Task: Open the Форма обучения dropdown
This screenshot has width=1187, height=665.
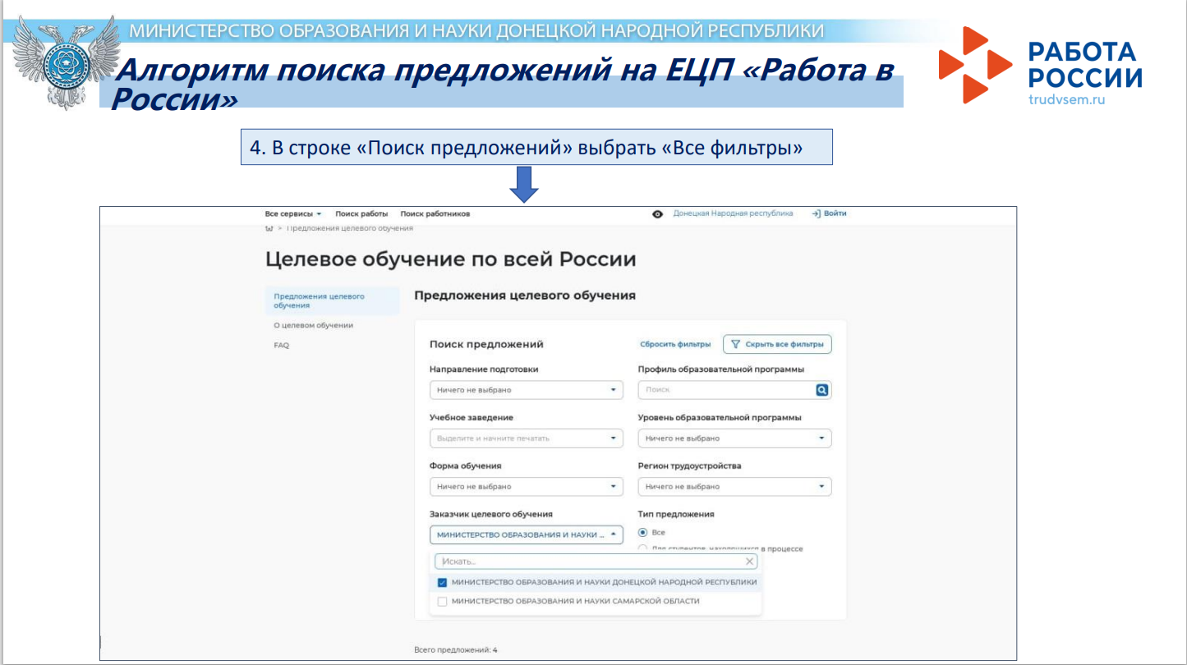Action: tap(526, 487)
